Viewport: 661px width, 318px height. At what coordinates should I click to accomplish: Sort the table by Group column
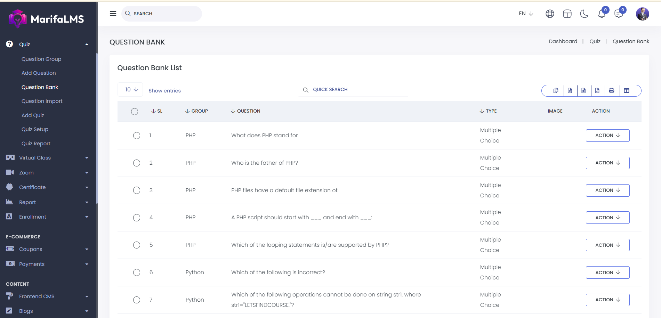coord(197,111)
